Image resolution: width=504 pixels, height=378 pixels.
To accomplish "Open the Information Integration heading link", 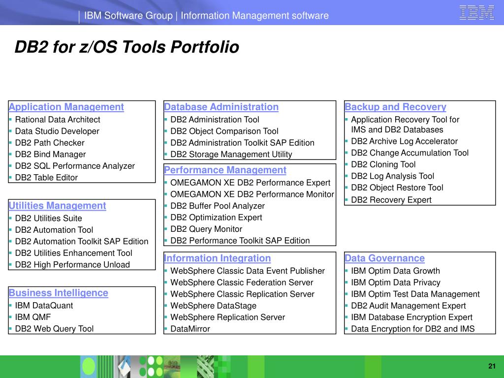I will 217,258.
